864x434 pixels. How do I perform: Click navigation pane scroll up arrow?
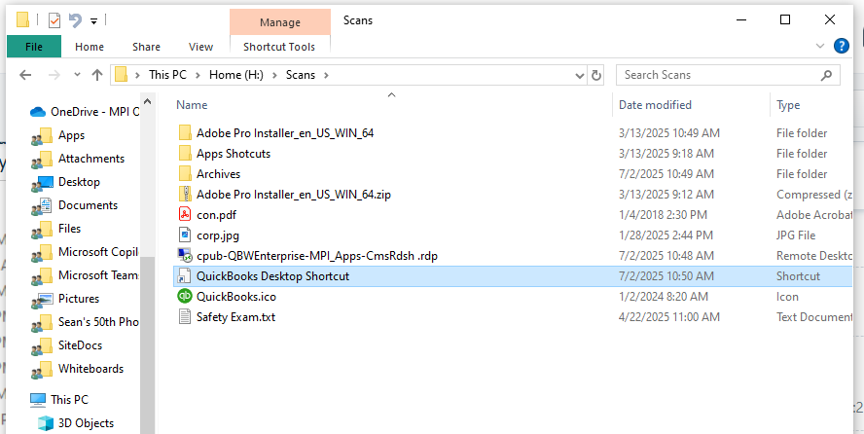point(147,101)
